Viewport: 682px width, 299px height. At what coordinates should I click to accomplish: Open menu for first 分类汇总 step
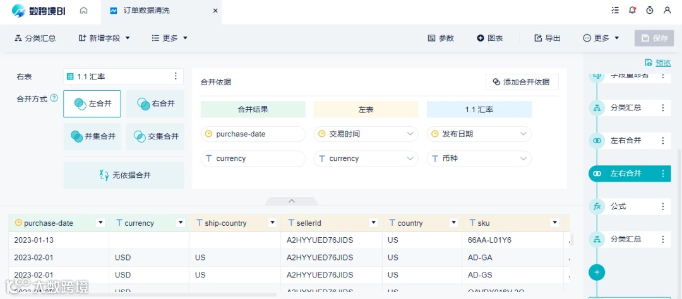663,108
